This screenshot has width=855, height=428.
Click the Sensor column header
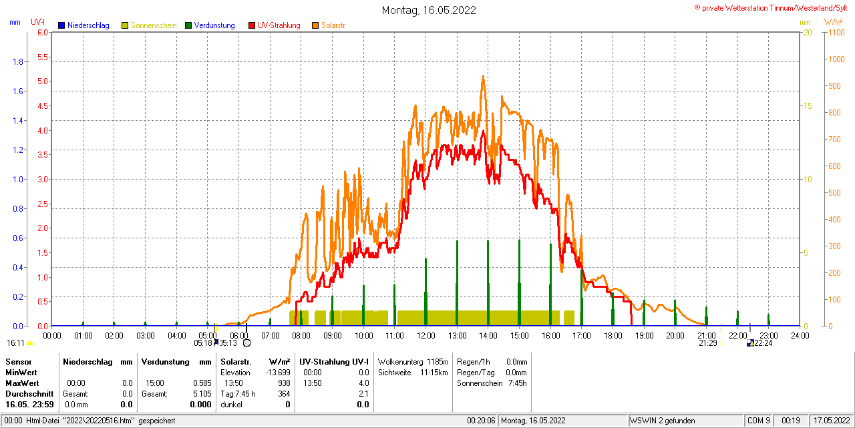coord(18,361)
